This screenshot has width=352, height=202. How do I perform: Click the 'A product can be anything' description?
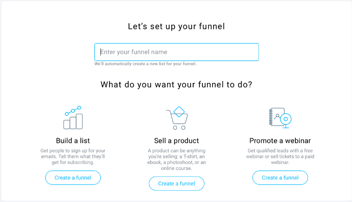[176, 160]
